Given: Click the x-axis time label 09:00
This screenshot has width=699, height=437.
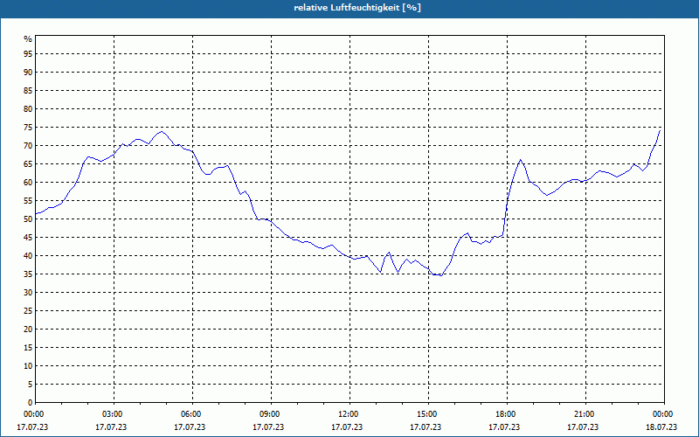Looking at the screenshot, I should (x=269, y=414).
